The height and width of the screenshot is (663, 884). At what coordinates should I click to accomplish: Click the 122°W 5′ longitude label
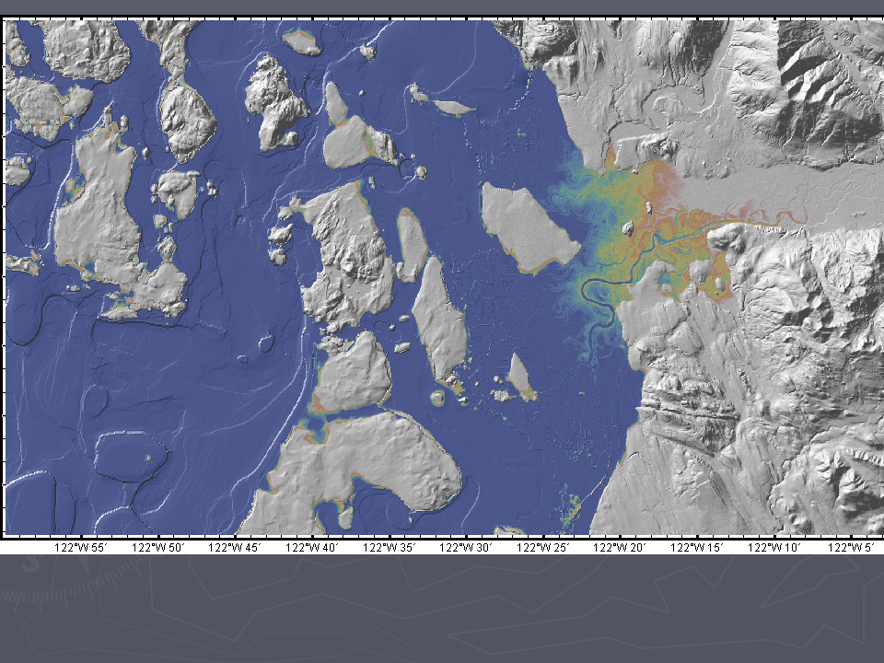point(851,547)
